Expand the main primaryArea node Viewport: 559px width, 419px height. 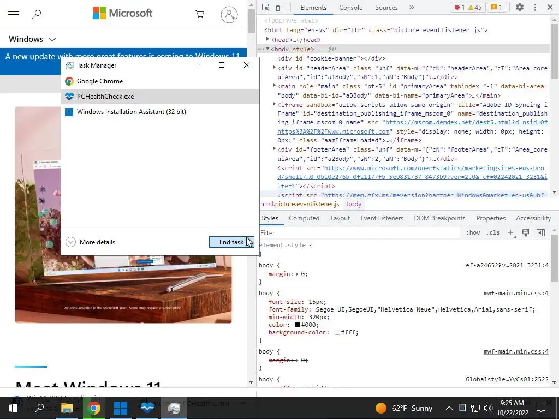[274, 86]
